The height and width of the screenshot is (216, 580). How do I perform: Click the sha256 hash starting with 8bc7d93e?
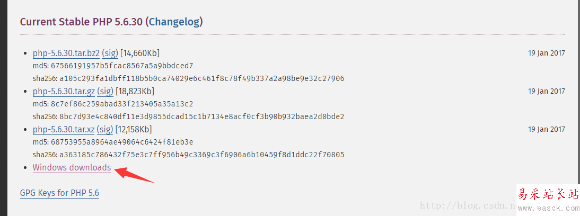tap(201, 116)
